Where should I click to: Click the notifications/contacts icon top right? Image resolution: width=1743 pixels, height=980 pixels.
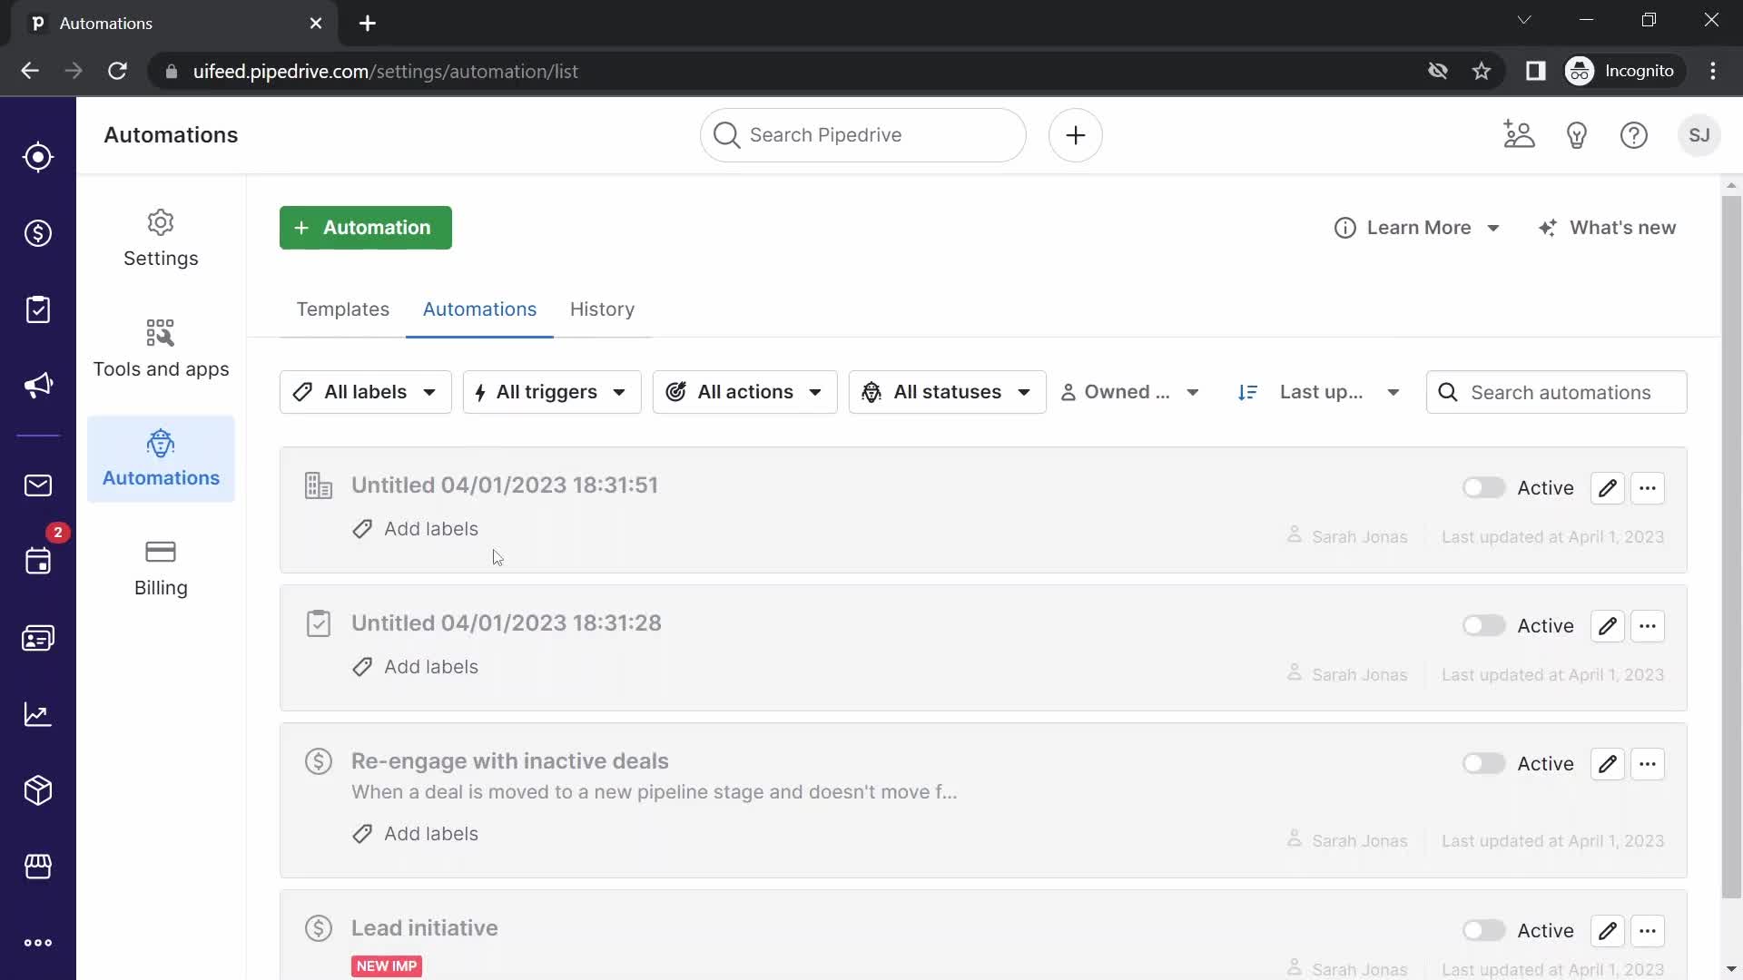coord(1519,135)
